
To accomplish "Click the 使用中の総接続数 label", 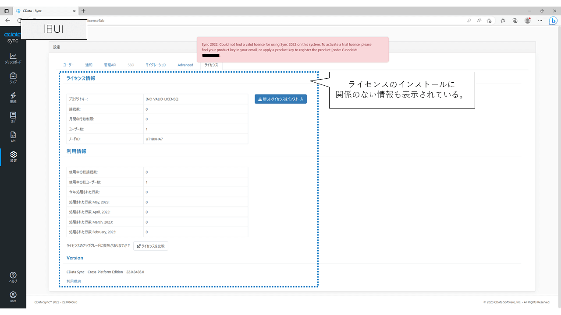I will pos(83,172).
